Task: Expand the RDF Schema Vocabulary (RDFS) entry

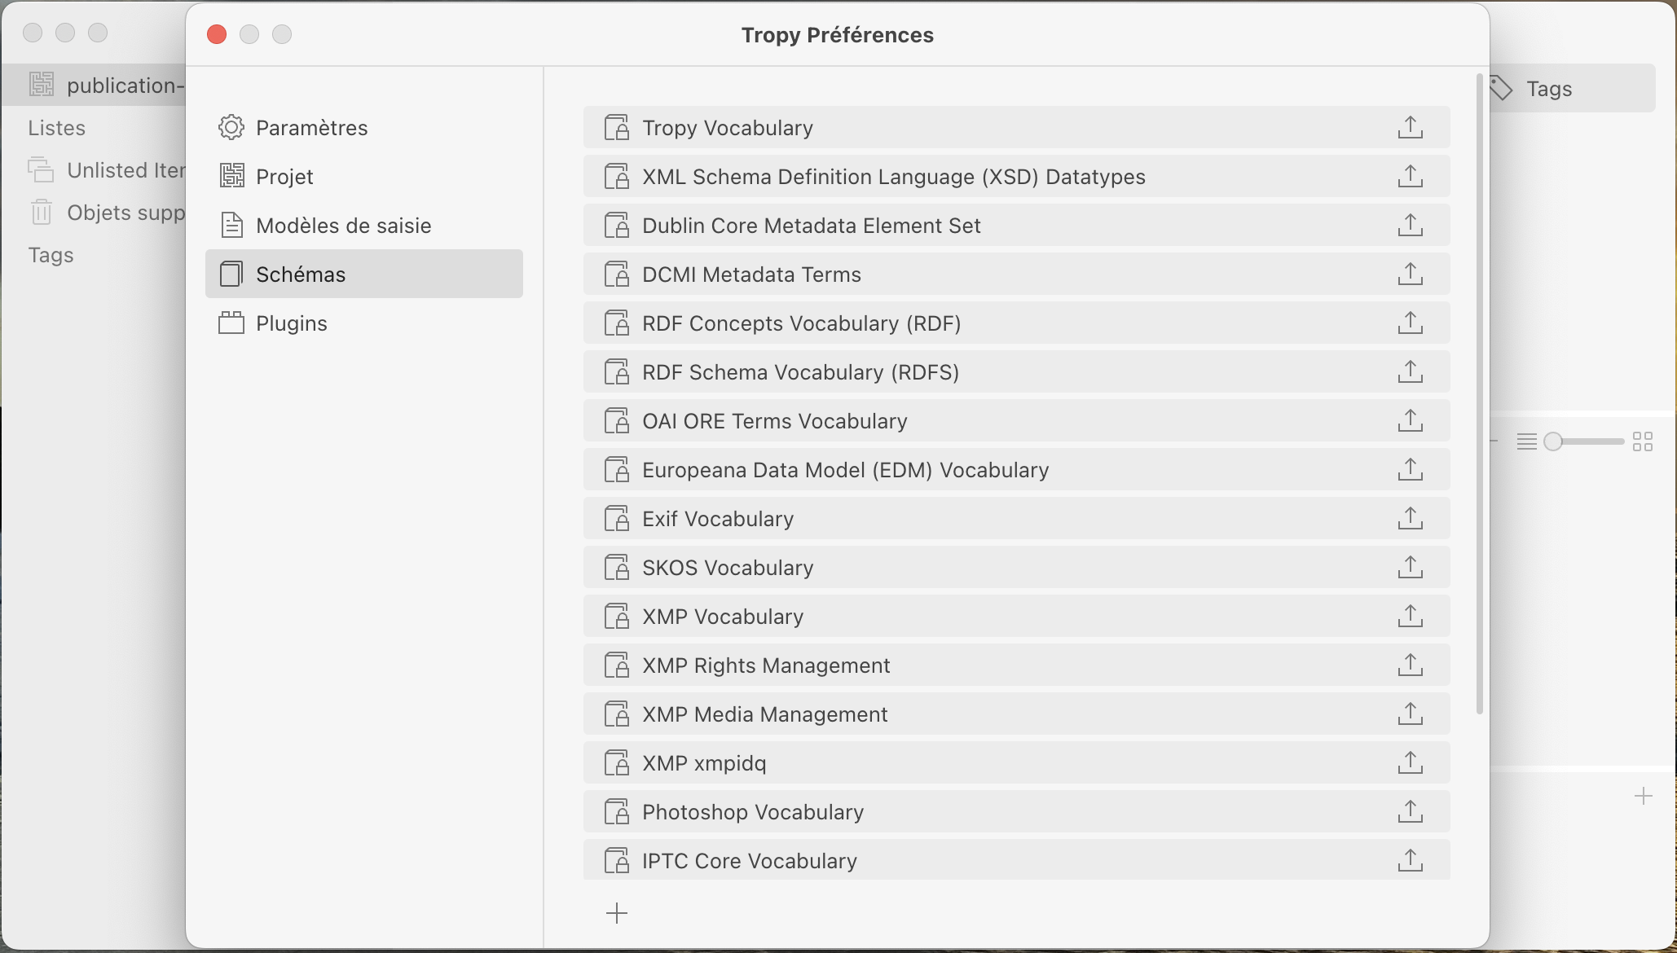Action: click(x=800, y=372)
